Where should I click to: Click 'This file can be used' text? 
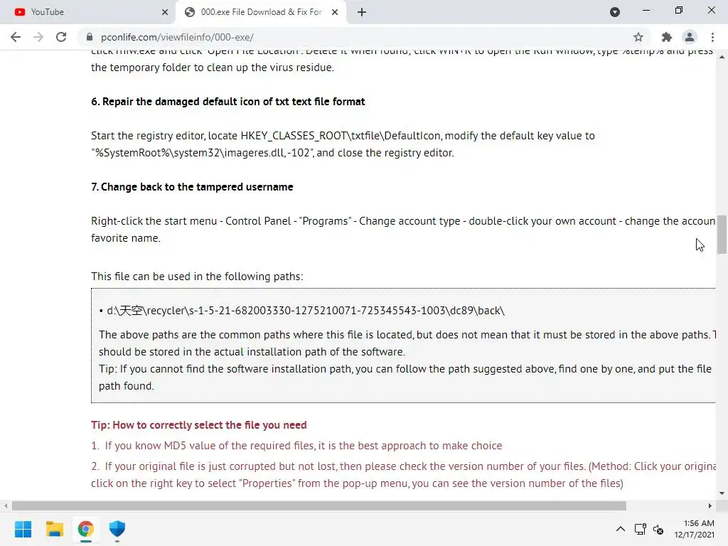point(197,277)
